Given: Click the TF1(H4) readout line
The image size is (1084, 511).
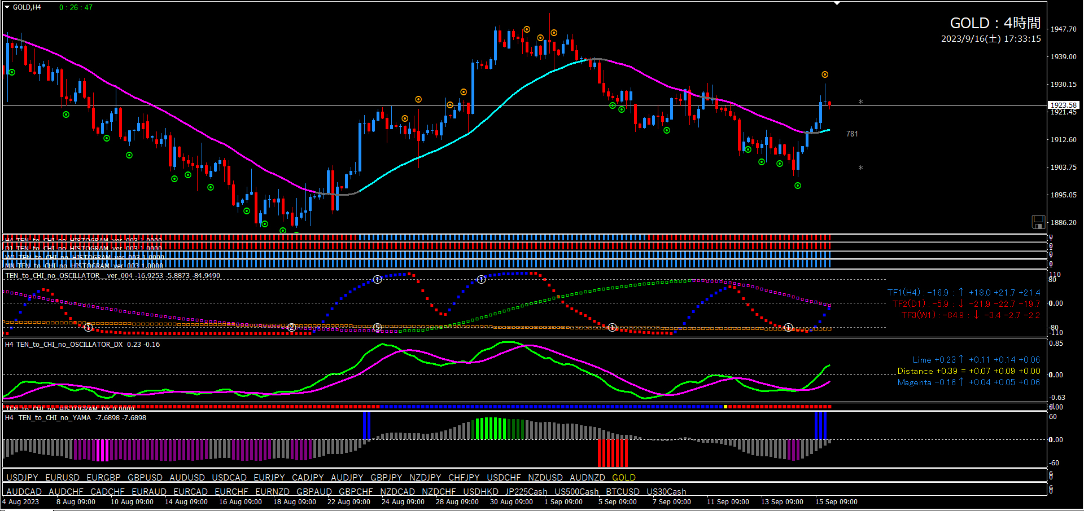Looking at the screenshot, I should [x=964, y=292].
